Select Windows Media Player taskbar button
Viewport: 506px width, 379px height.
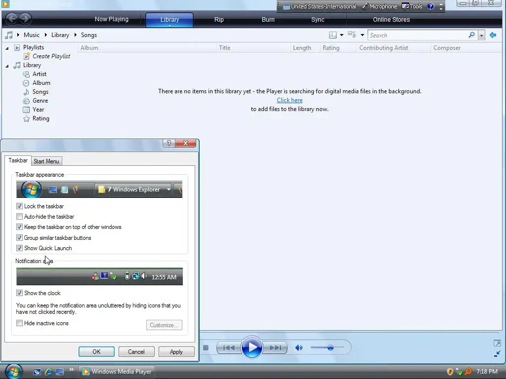117,372
